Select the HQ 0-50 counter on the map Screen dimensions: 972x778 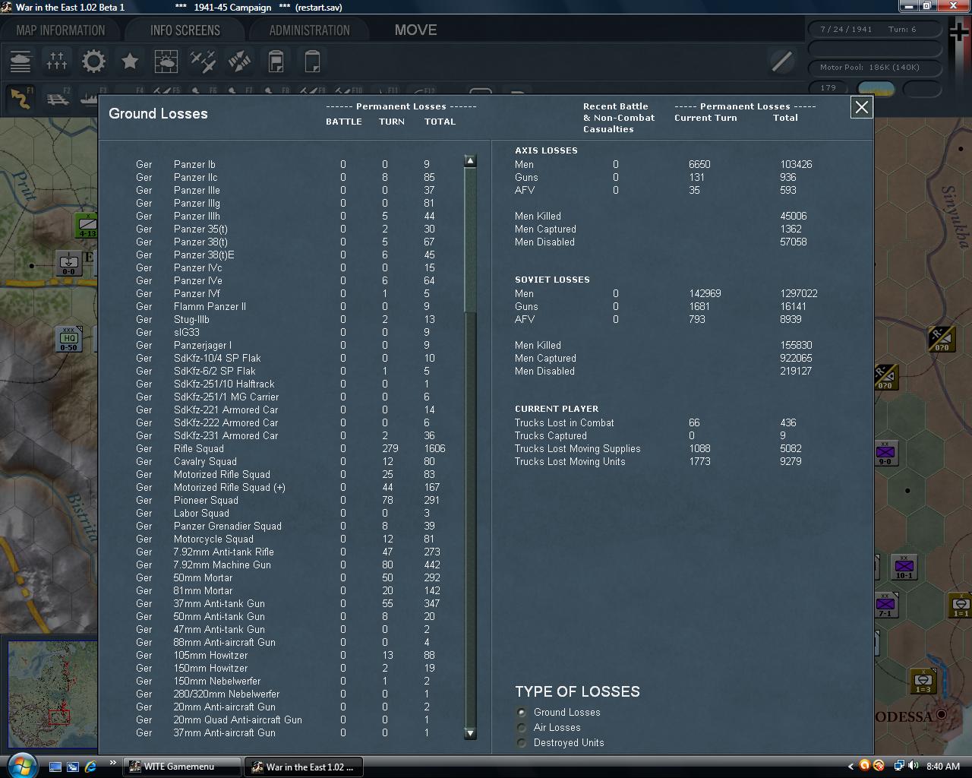coord(70,340)
